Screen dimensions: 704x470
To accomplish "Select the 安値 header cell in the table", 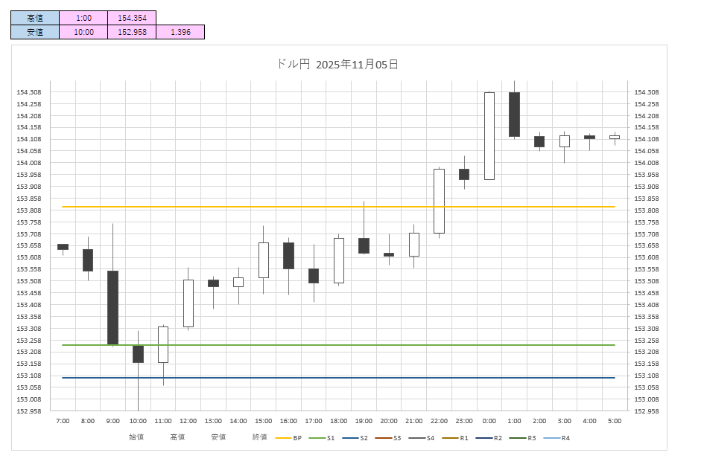I will pyautogui.click(x=34, y=32).
